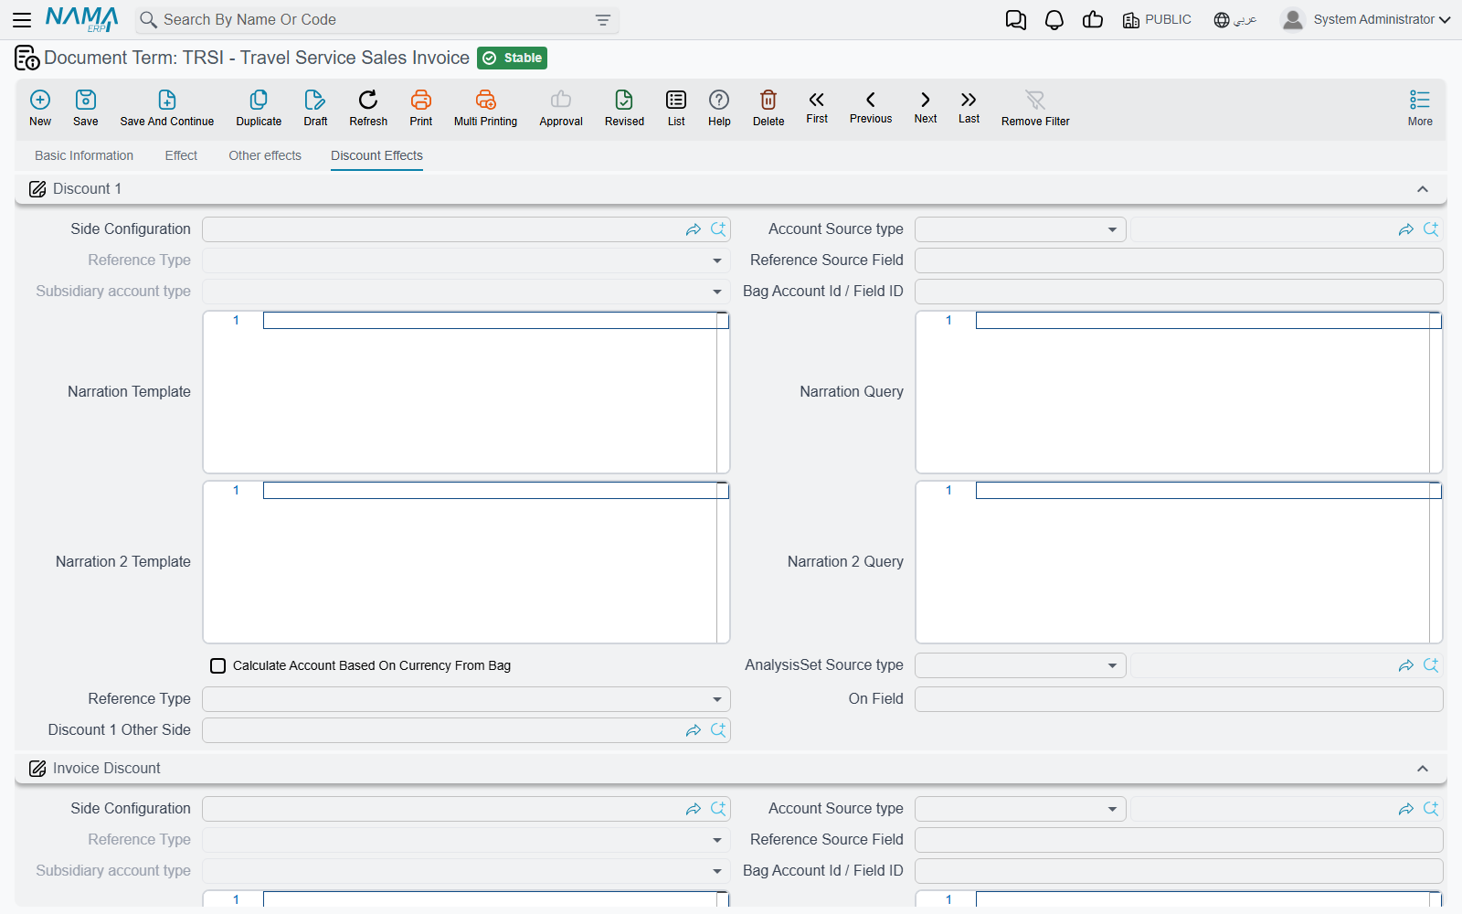This screenshot has height=914, width=1462.
Task: Click the NAMA ERP logo
Action: pos(81,19)
